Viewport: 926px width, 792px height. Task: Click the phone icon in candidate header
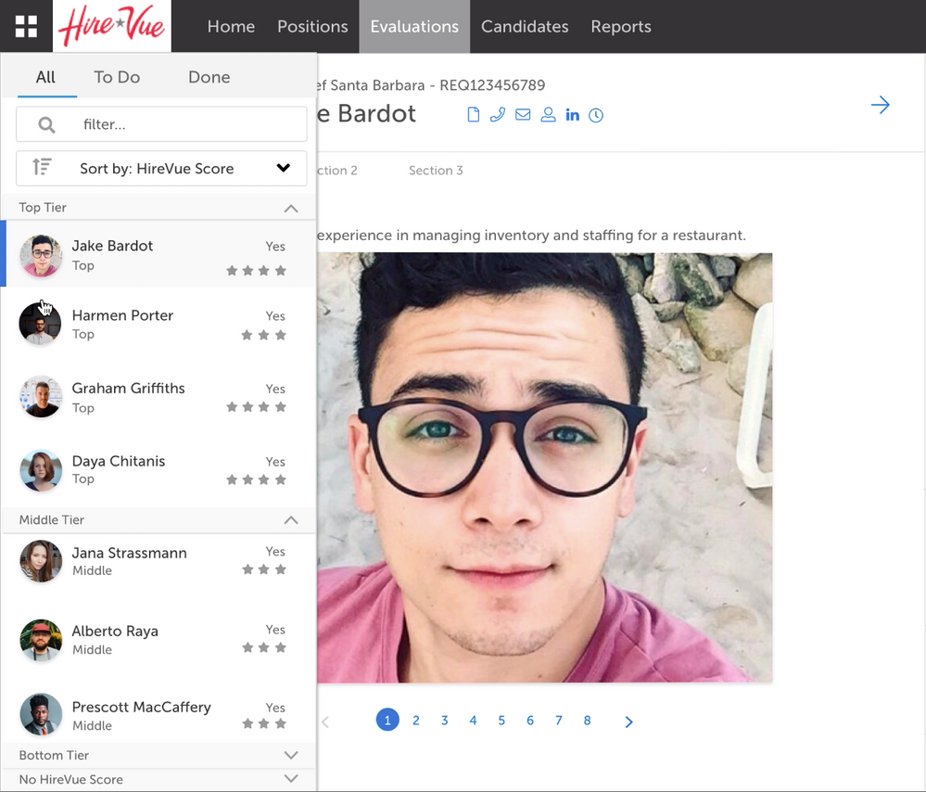(498, 115)
